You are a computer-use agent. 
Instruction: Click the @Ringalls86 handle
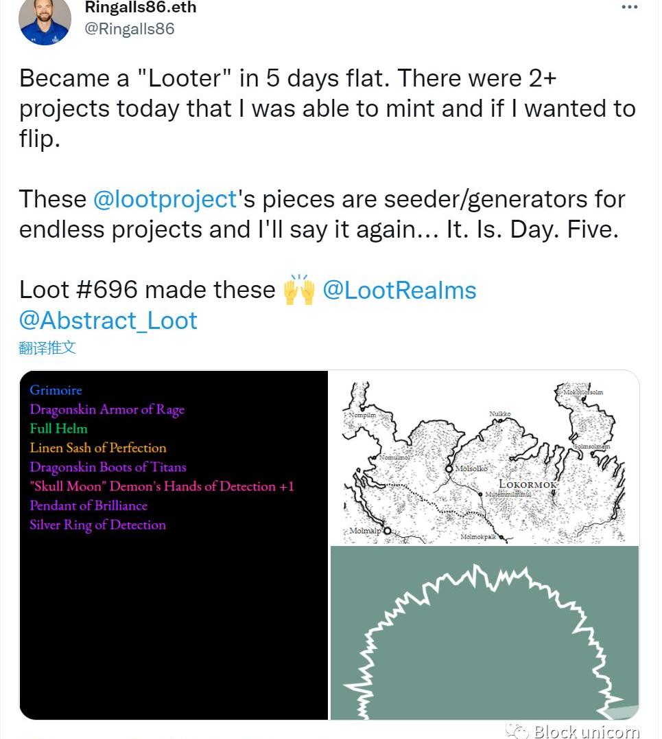[x=129, y=29]
